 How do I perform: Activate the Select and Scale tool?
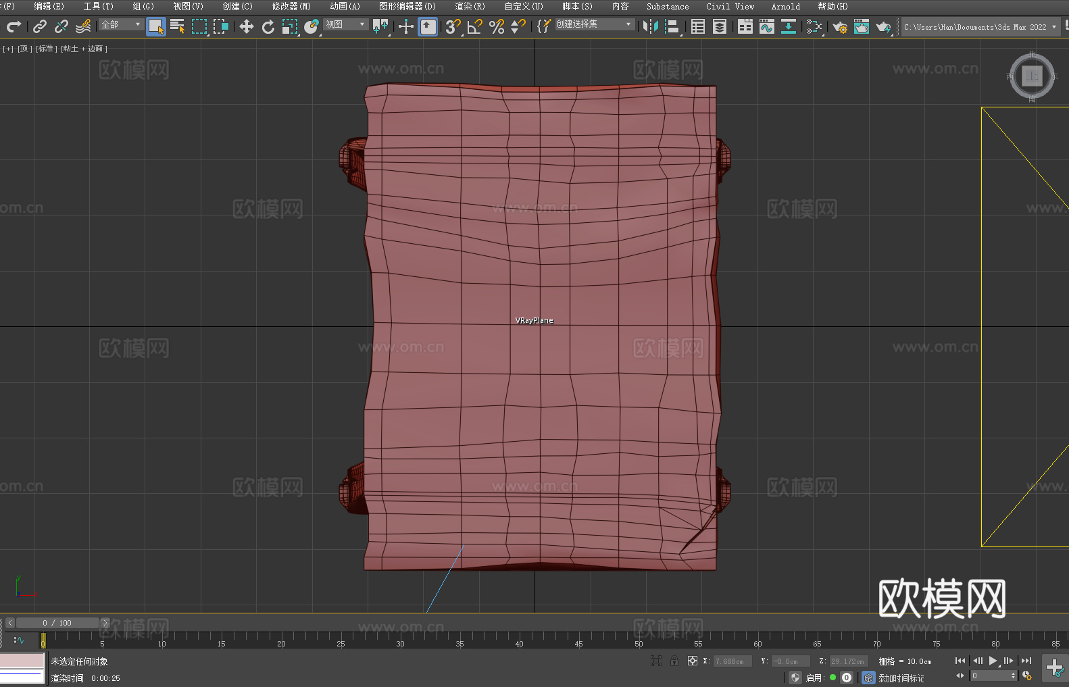(x=290, y=26)
